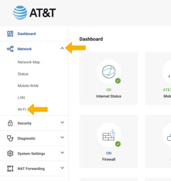This screenshot has width=171, height=181.
Task: Click the Dashboard grid icon
Action: tap(10, 33)
